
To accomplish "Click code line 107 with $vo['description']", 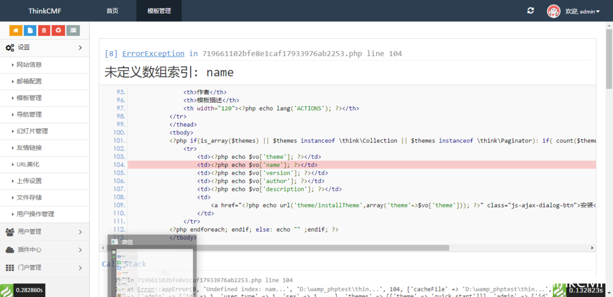I will [x=270, y=190].
